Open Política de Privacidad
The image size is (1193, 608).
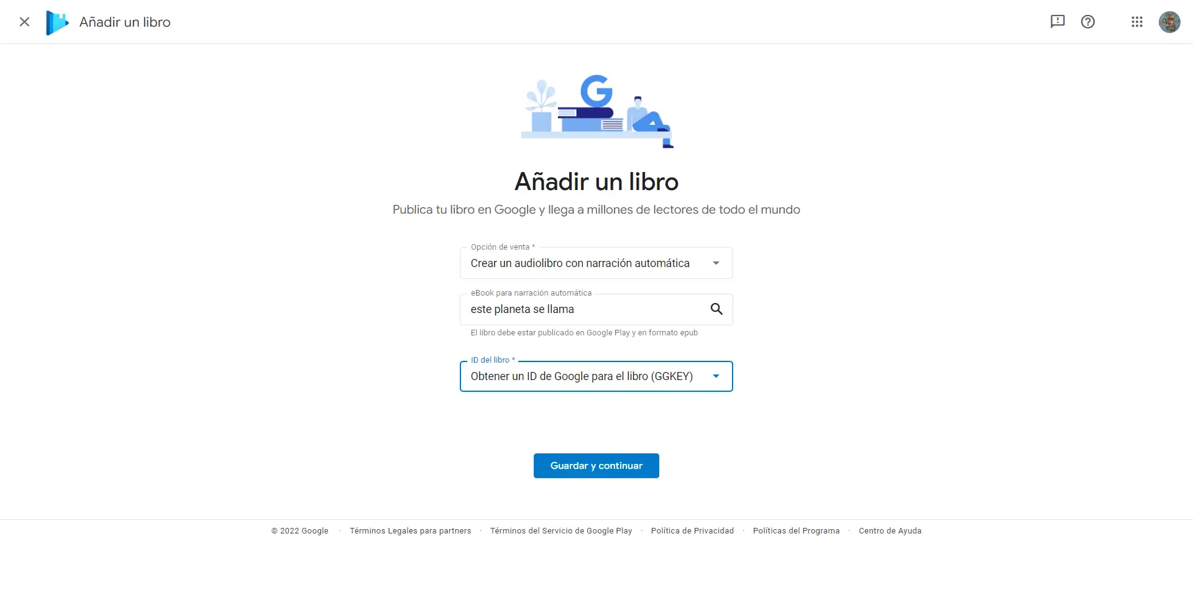(x=692, y=530)
